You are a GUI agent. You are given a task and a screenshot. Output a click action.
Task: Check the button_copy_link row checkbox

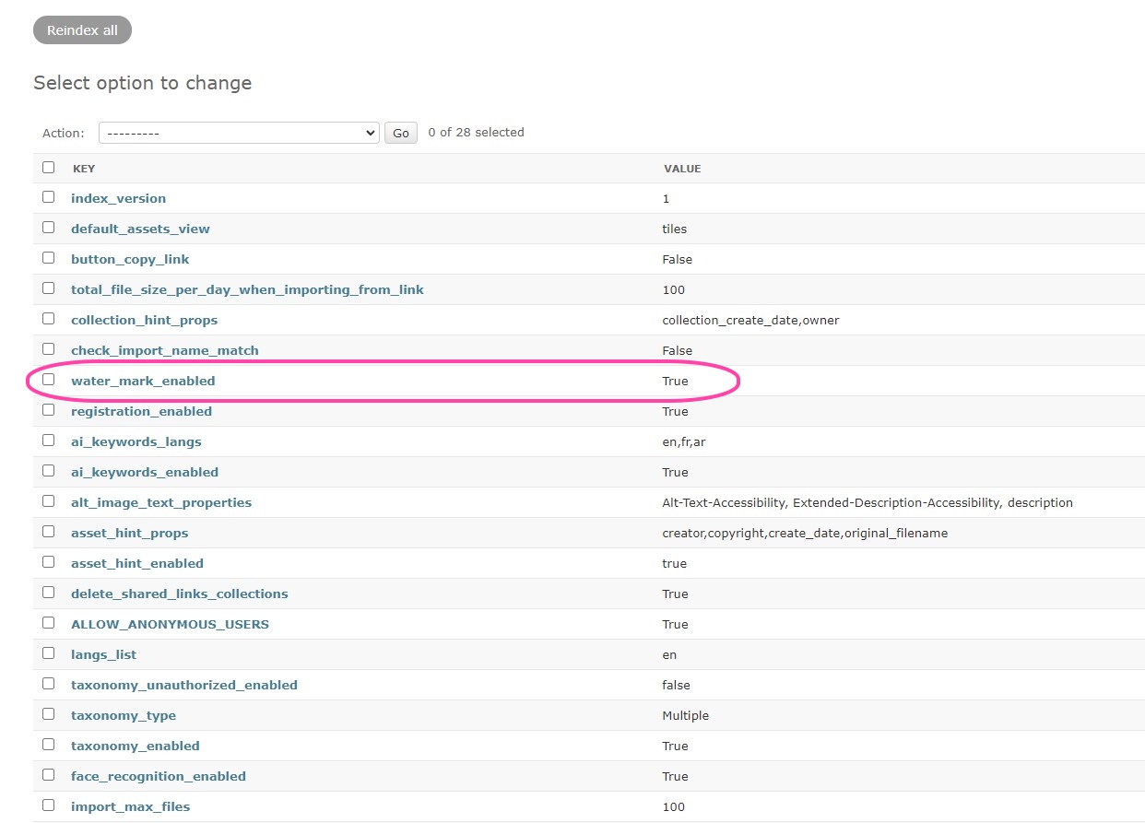48,258
